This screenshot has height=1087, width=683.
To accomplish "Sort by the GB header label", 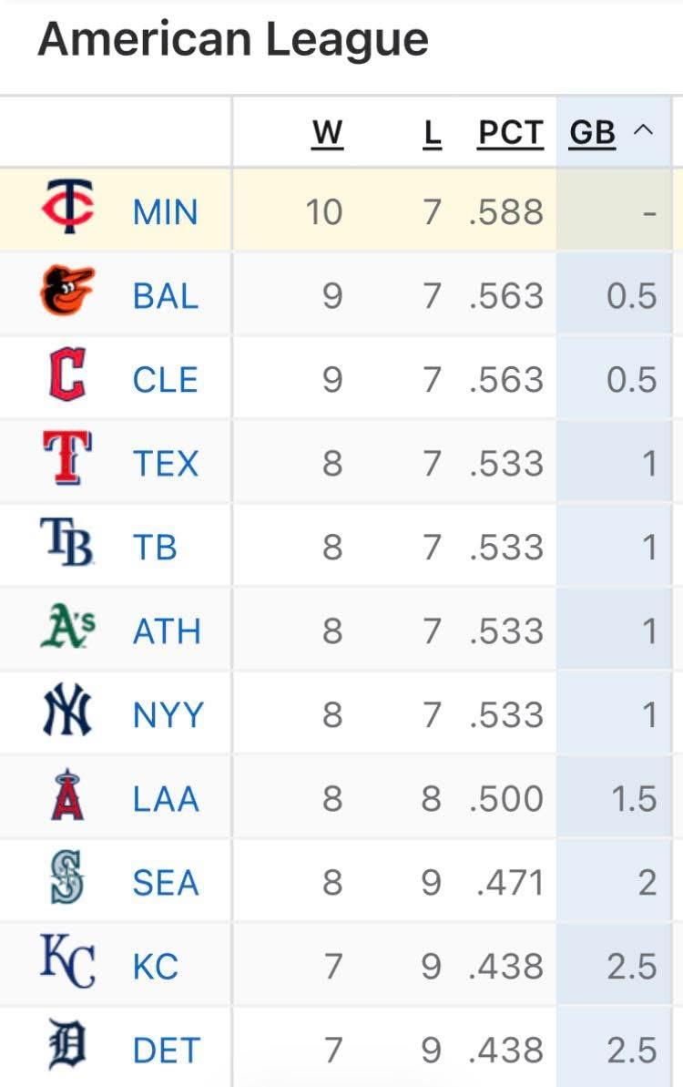I will pos(593,133).
